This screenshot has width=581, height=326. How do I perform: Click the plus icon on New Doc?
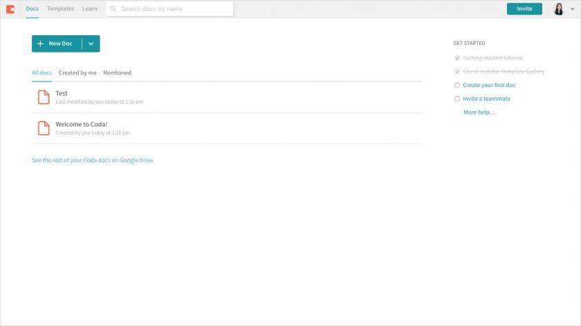40,44
